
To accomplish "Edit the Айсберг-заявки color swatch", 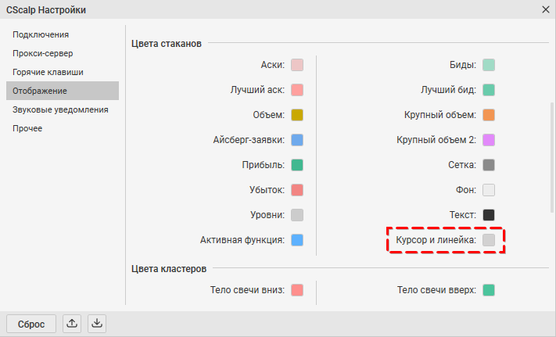I will pyautogui.click(x=297, y=140).
